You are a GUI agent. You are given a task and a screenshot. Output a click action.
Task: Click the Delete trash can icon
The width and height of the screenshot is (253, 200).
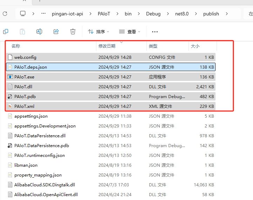coord(73,32)
